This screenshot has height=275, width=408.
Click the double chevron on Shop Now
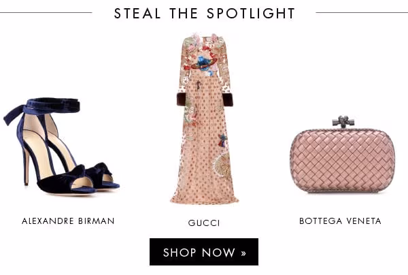[243, 253]
